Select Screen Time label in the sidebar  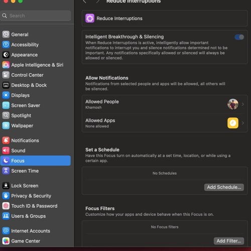pos(25,171)
